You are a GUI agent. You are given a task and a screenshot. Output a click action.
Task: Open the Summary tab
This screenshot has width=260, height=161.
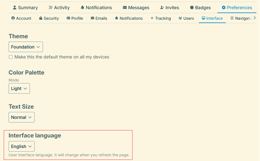(x=25, y=8)
